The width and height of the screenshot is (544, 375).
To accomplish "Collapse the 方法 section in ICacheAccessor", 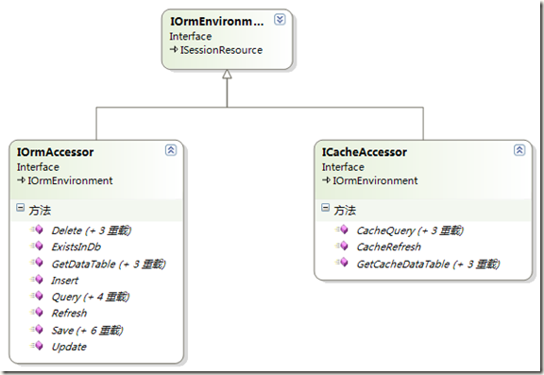I will (326, 208).
